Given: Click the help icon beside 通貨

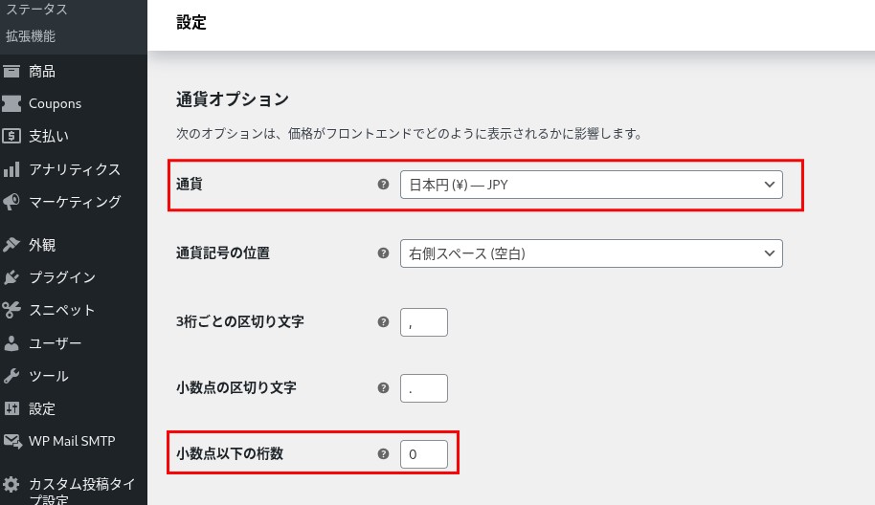Looking at the screenshot, I should [x=384, y=185].
